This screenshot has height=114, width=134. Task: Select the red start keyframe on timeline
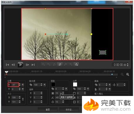pos(6,74)
